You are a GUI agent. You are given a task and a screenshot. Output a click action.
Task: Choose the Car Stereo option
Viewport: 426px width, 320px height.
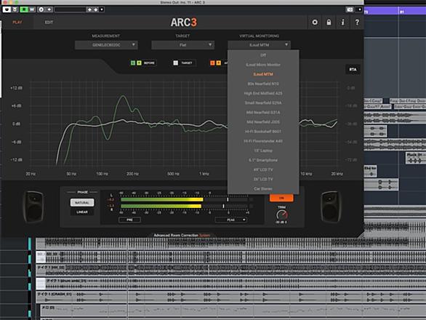pos(263,188)
